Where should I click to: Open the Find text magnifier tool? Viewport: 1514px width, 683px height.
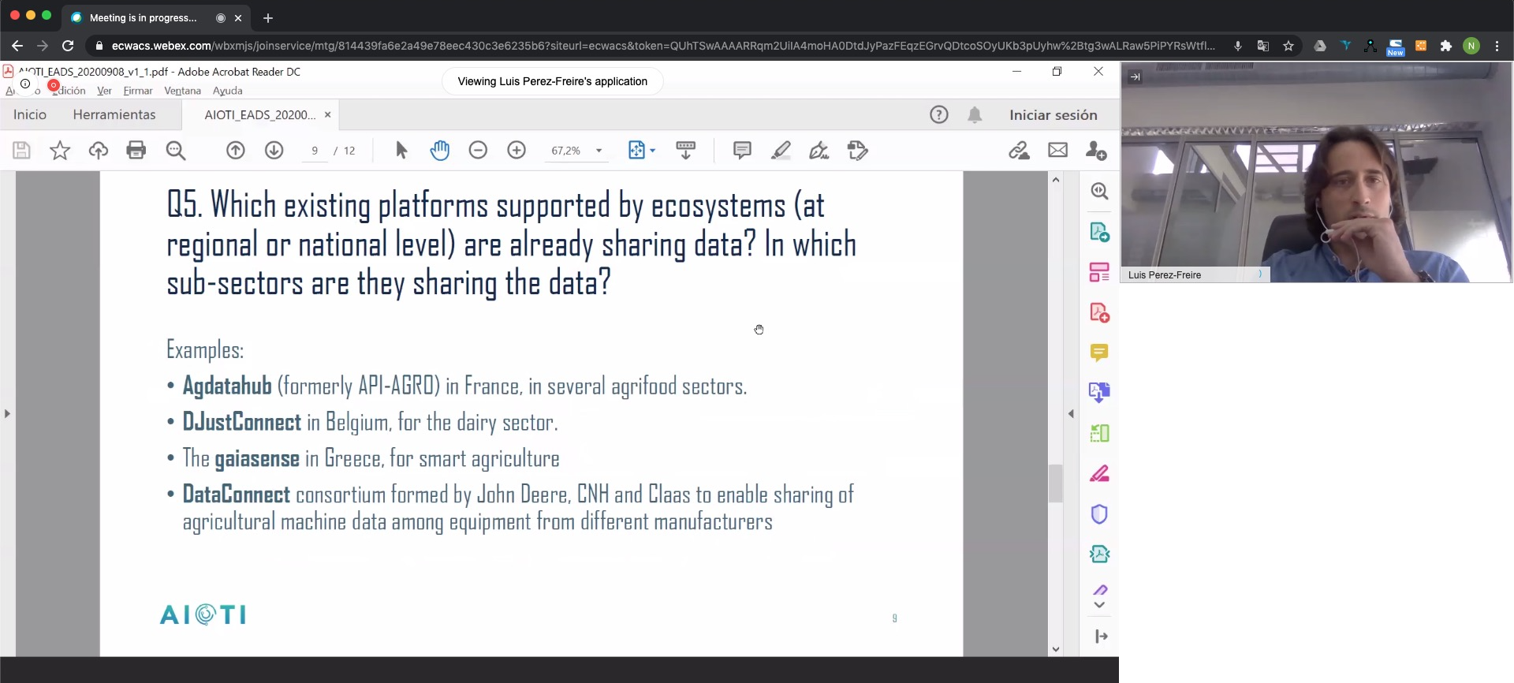coord(175,150)
